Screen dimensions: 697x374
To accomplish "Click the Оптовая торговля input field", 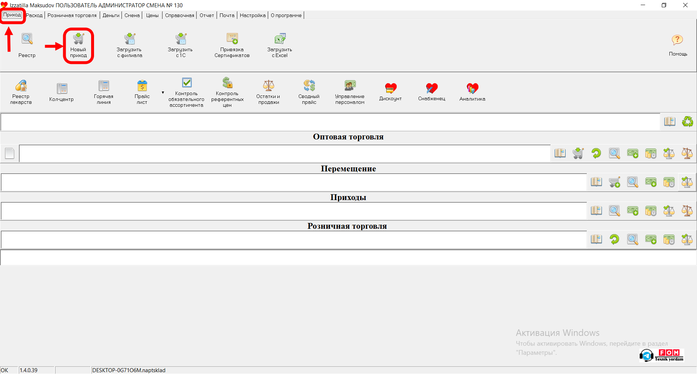I will (285, 154).
